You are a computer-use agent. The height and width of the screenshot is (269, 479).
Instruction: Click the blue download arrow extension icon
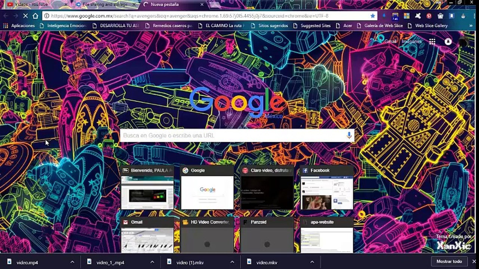(384, 16)
